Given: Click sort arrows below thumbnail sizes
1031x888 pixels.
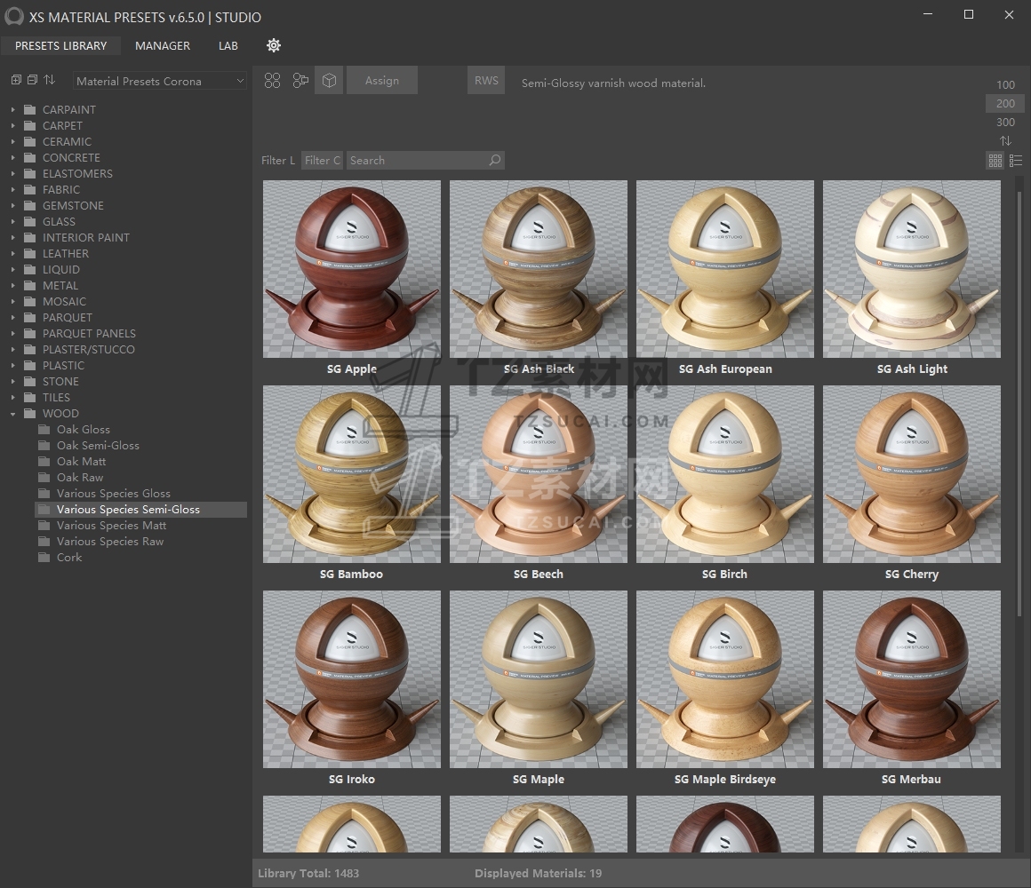Looking at the screenshot, I should click(x=1005, y=140).
